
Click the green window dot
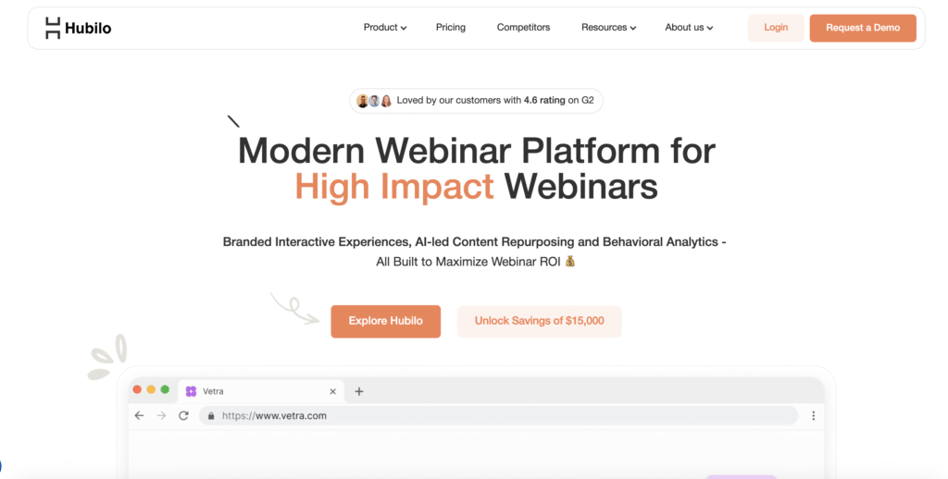pyautogui.click(x=165, y=389)
